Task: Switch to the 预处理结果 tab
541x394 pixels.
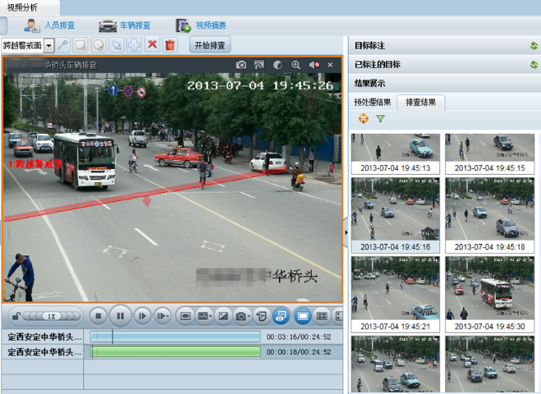Action: (x=372, y=103)
